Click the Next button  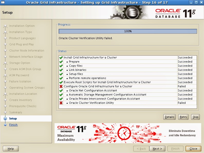tap(157, 149)
